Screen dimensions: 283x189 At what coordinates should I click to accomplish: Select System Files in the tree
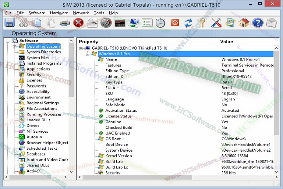[x=38, y=57]
